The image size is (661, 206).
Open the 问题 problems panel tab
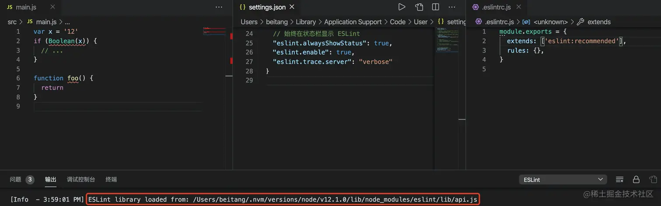[x=15, y=179]
